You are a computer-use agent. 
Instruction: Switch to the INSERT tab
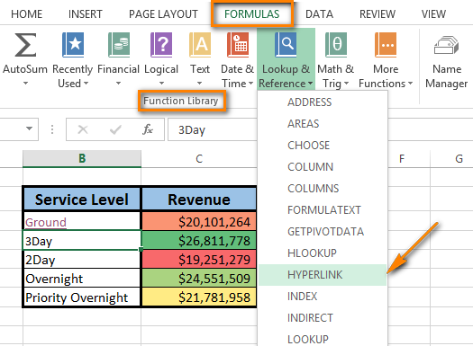[86, 14]
